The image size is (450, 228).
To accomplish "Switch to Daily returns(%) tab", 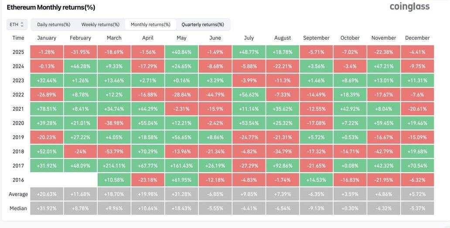I will click(x=54, y=24).
